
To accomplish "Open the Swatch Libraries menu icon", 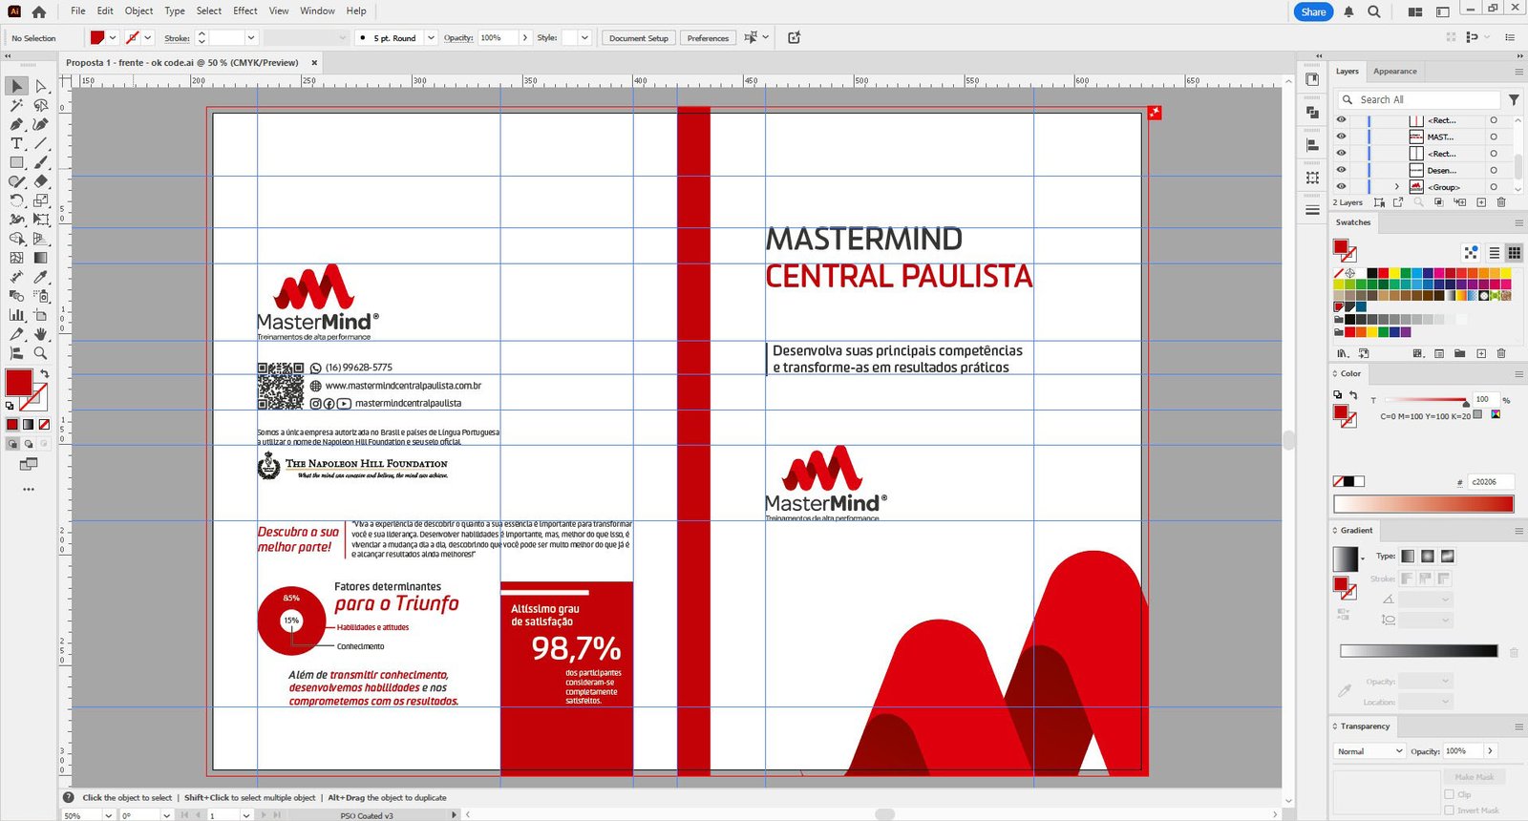I will tap(1342, 353).
